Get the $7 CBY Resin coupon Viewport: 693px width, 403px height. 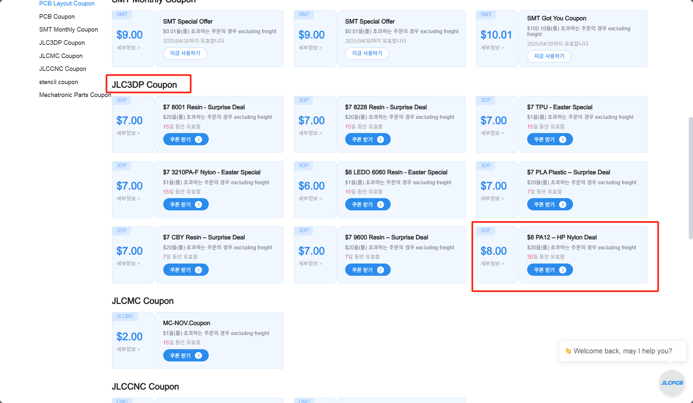[x=186, y=270]
